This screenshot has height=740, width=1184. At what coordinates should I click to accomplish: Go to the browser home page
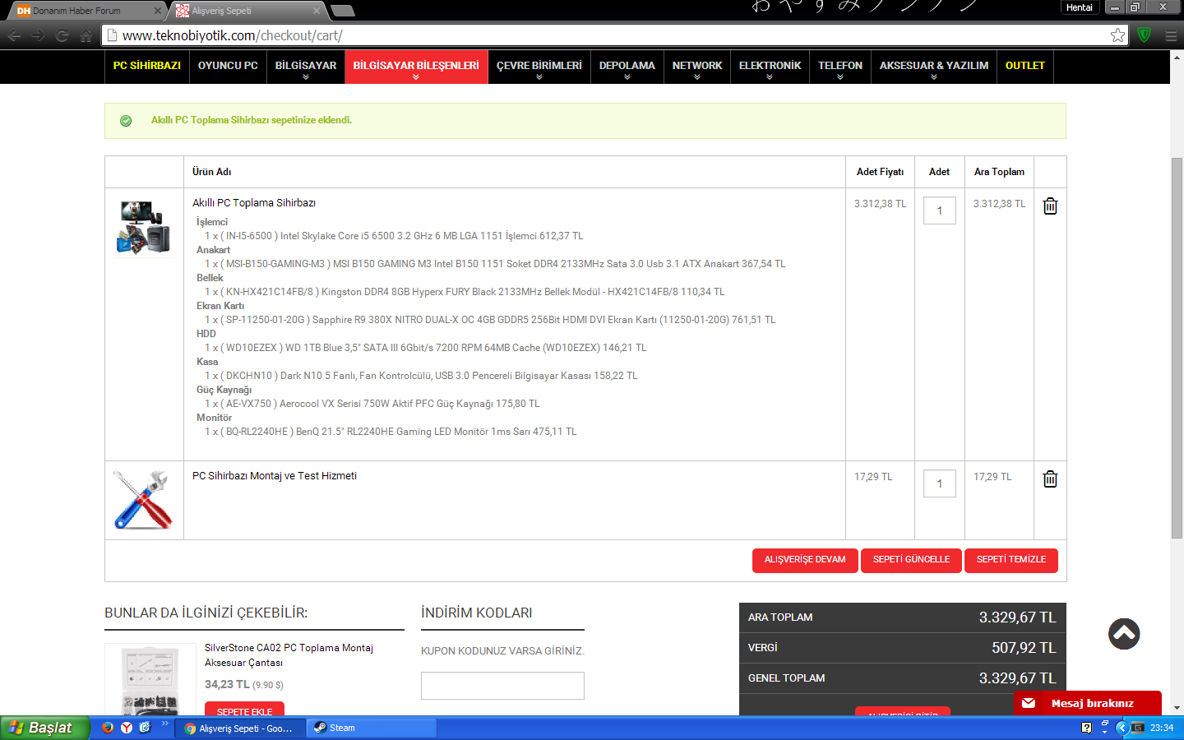(86, 35)
